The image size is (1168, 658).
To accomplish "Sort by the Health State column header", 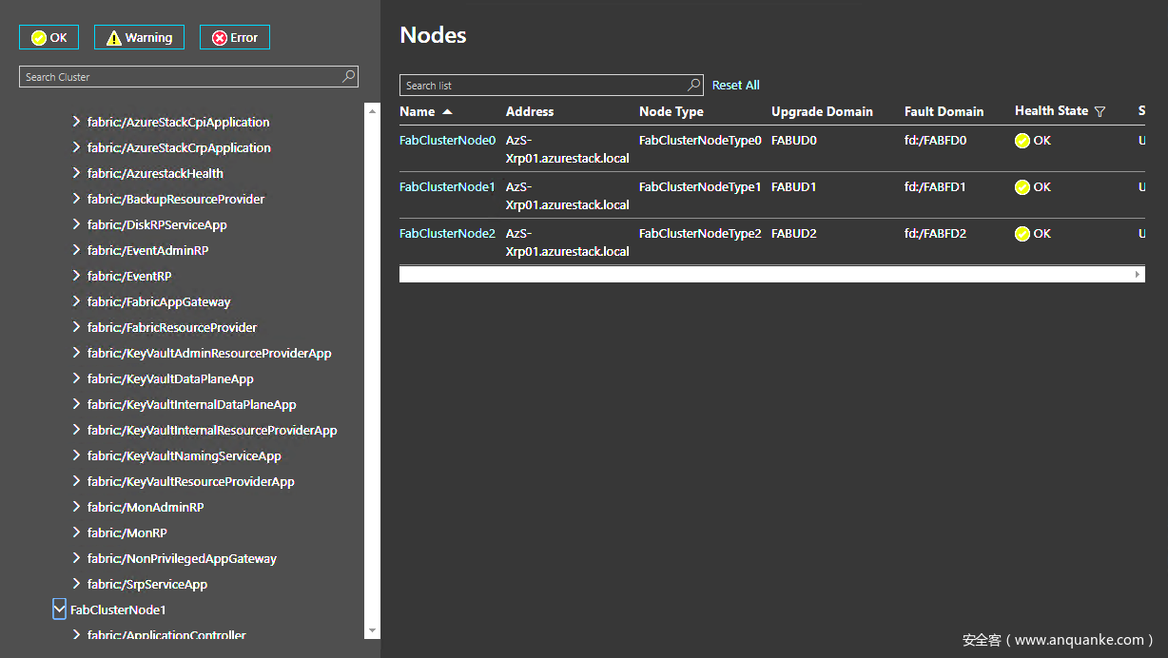I will (x=1051, y=110).
